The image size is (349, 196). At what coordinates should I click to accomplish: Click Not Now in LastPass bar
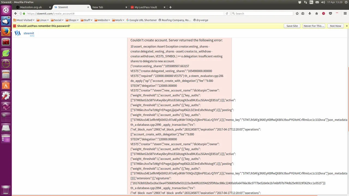(x=335, y=26)
